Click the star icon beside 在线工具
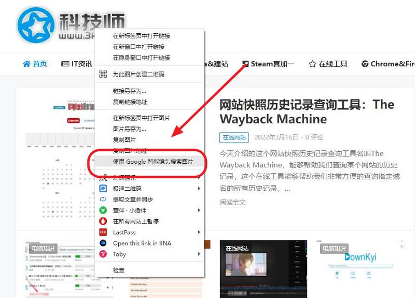The width and height of the screenshot is (415, 298). tap(313, 64)
